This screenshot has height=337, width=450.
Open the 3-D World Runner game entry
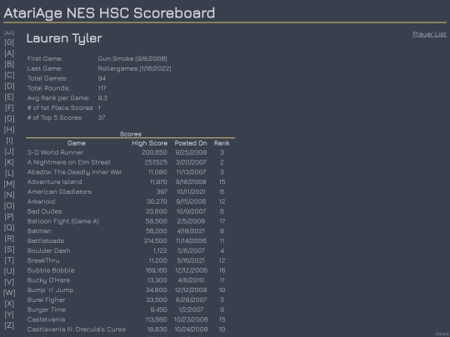[x=55, y=152]
